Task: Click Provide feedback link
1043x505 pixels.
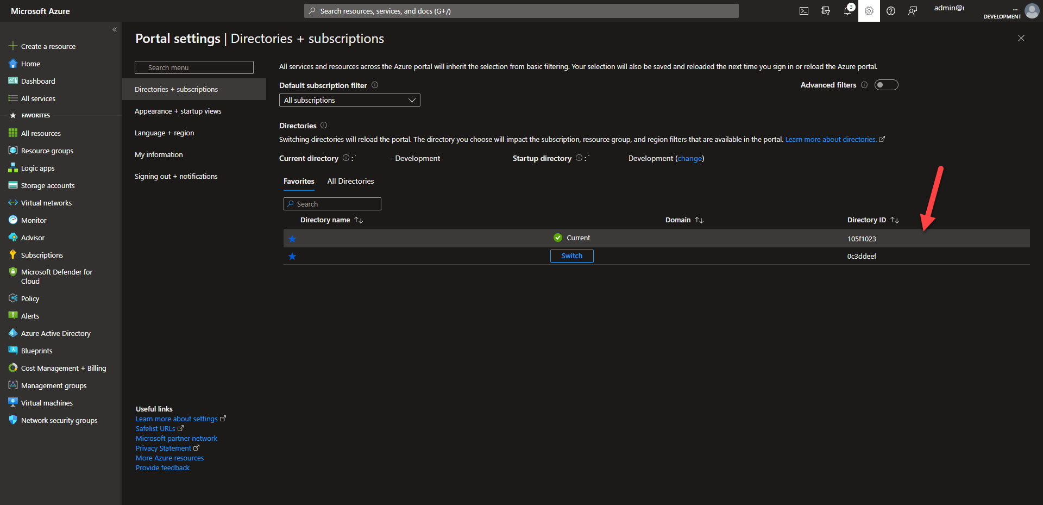Action: click(162, 467)
